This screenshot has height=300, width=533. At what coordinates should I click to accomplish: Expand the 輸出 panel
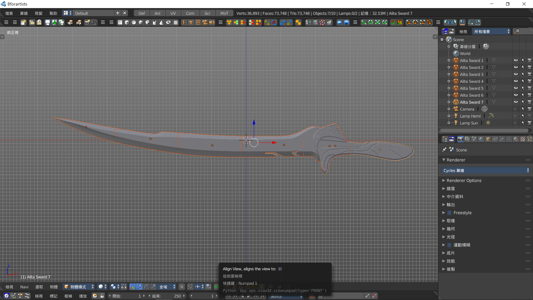(x=451, y=205)
